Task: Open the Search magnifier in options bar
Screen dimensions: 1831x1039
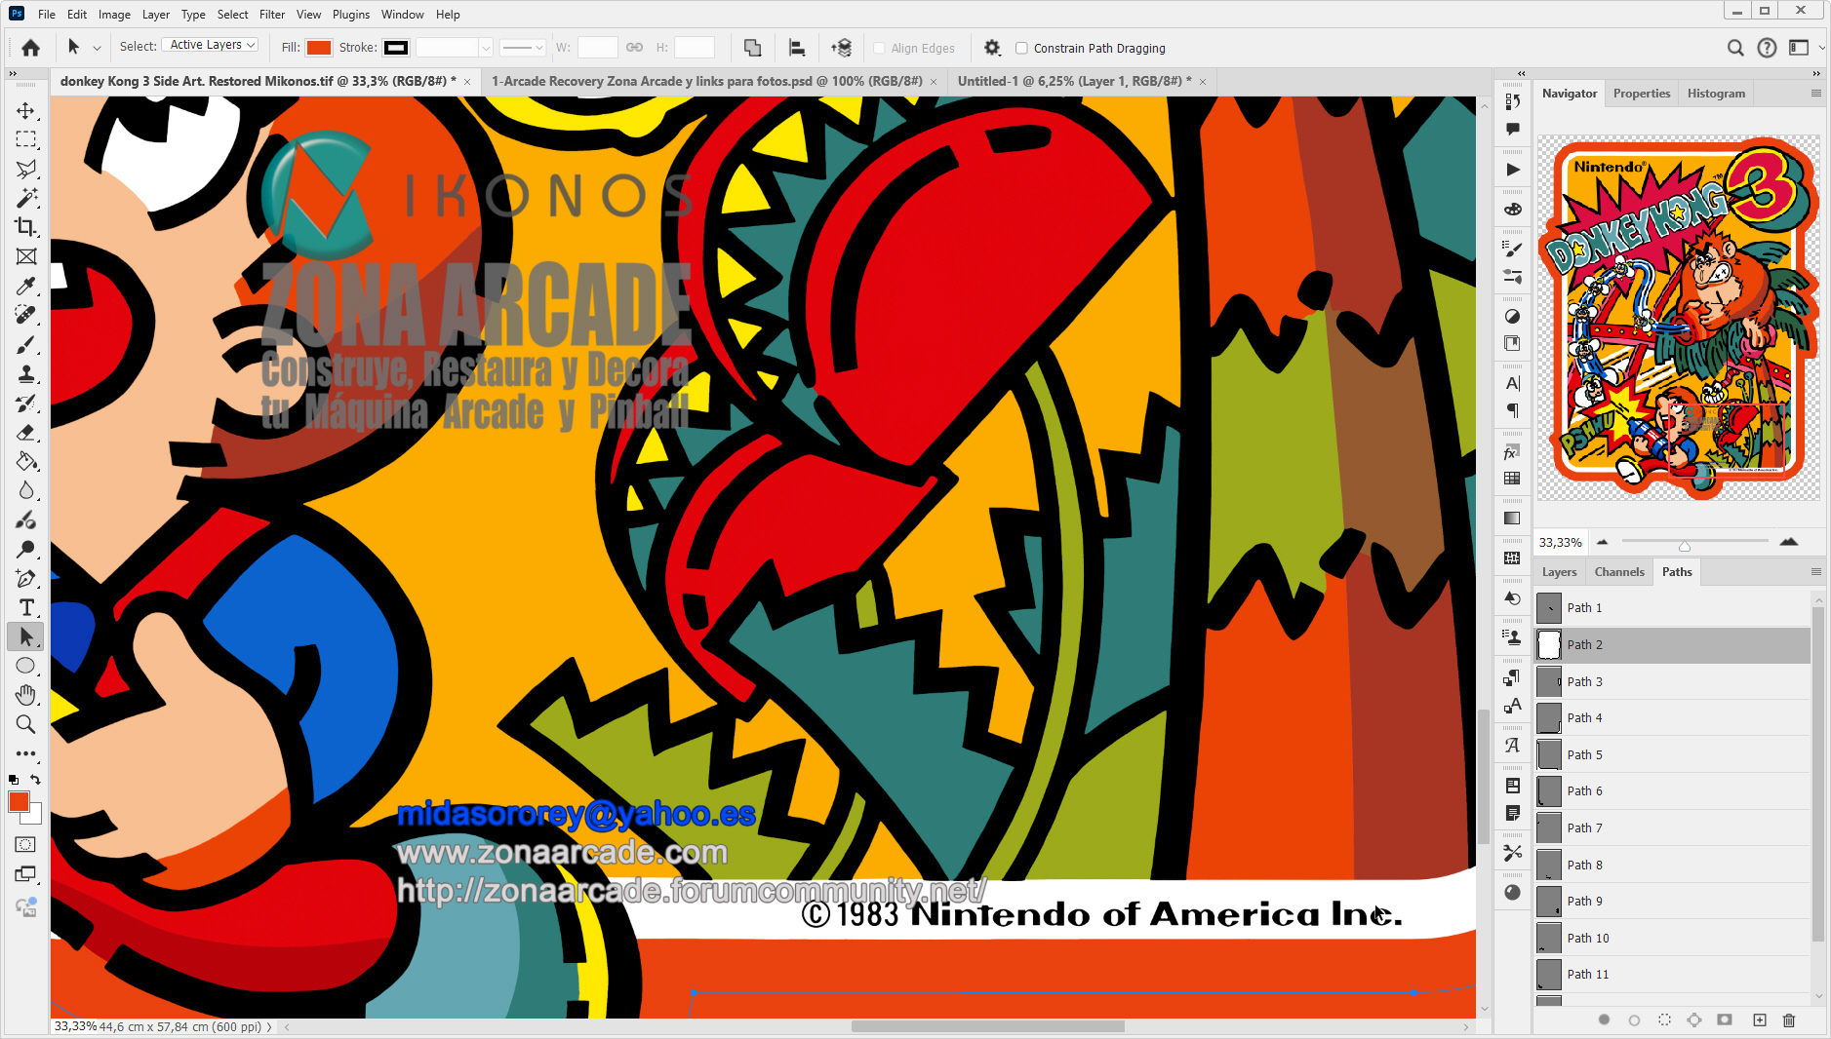Action: 1735,48
